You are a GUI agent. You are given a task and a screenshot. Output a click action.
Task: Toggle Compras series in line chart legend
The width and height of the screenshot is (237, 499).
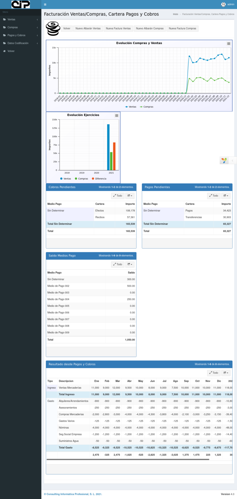[147, 107]
